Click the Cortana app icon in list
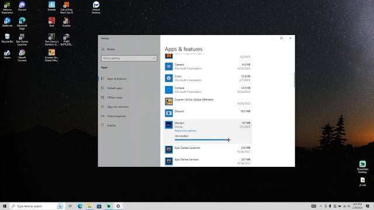The image size is (374, 210). pyautogui.click(x=169, y=90)
